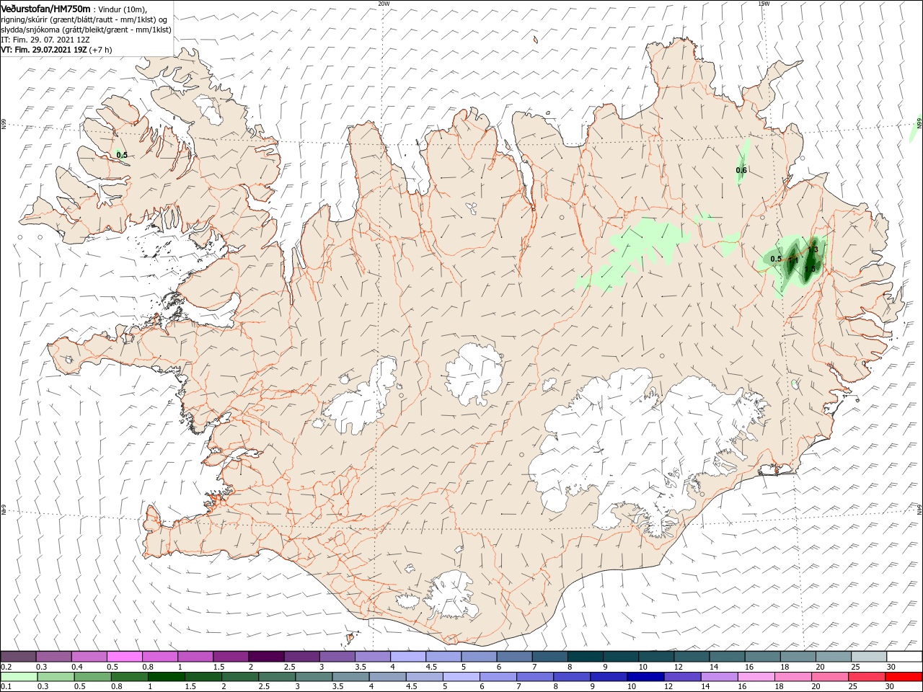Click the white Hofsjökull glacier in central Iceland
Image resolution: width=923 pixels, height=692 pixels.
click(474, 373)
